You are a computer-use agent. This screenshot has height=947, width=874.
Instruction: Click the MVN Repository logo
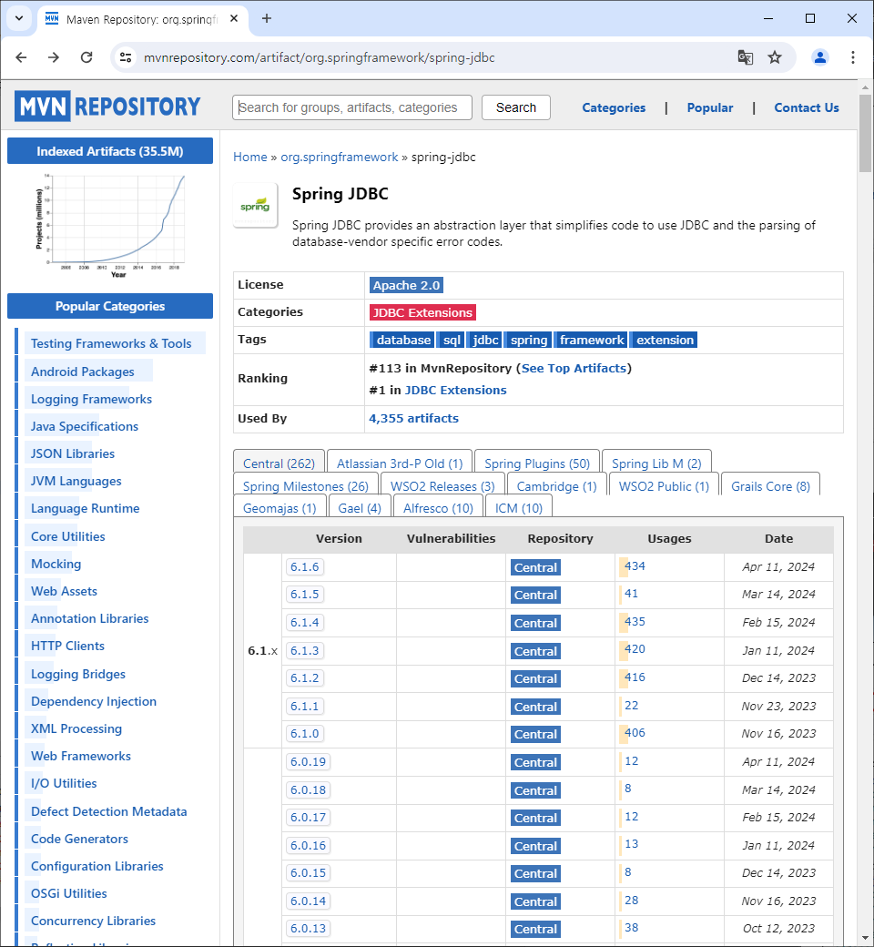[107, 107]
